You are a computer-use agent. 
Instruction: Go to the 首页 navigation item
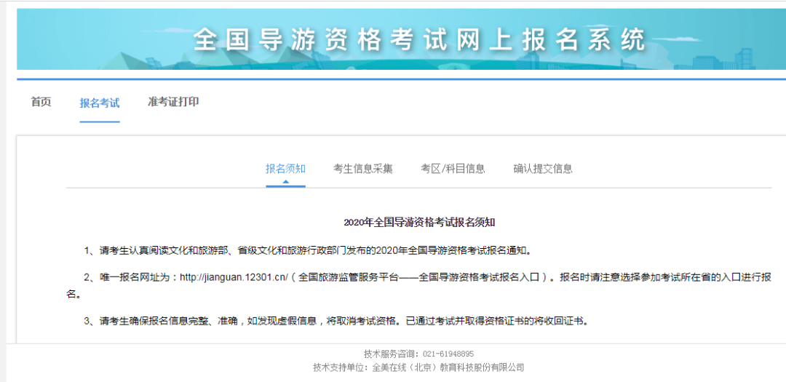pyautogui.click(x=41, y=103)
